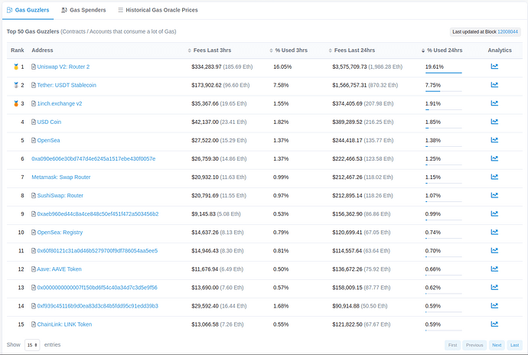Sort table by % Used 3hrs

tap(288, 50)
